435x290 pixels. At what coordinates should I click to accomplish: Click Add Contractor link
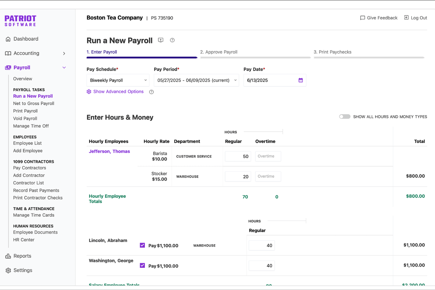coord(29,175)
